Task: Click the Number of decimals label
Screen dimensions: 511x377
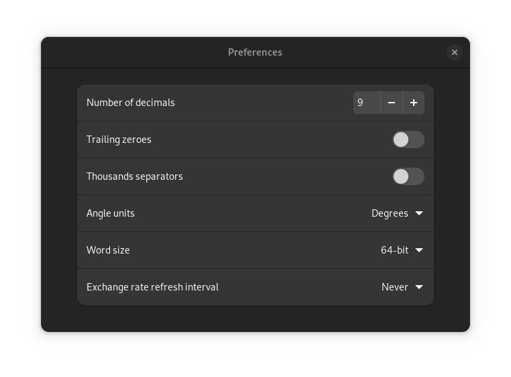Action: pyautogui.click(x=131, y=103)
